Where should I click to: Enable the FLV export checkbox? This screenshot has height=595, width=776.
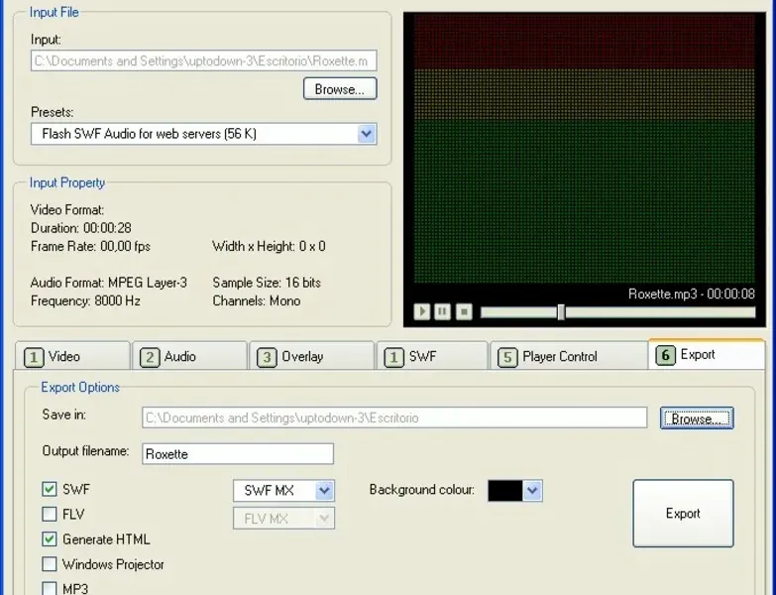49,514
